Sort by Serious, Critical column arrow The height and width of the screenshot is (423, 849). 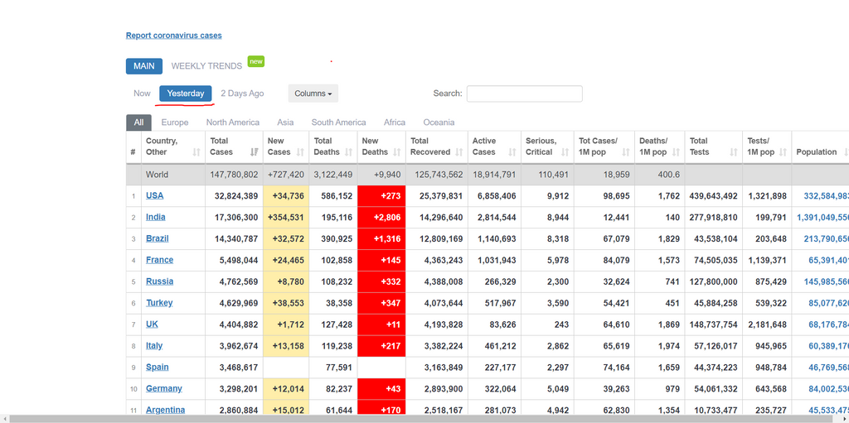[x=565, y=152]
